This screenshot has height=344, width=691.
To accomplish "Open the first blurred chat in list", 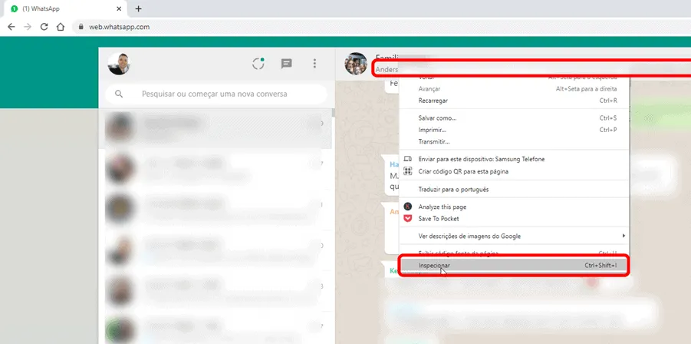I will (216, 128).
